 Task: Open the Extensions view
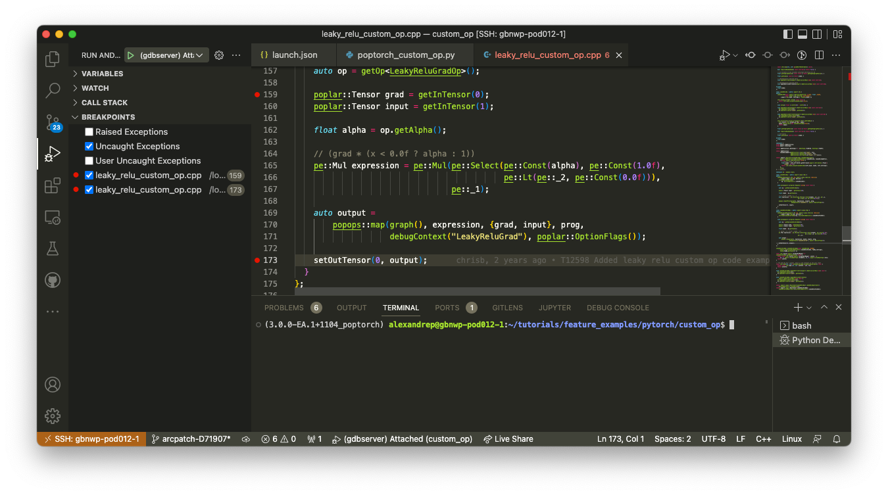pyautogui.click(x=52, y=185)
